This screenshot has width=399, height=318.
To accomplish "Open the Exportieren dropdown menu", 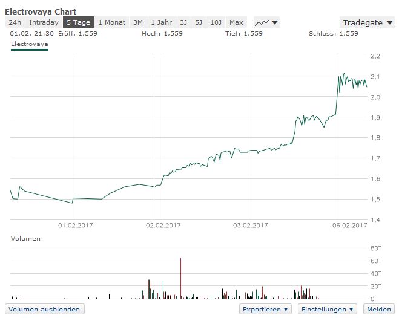I will coord(266,309).
